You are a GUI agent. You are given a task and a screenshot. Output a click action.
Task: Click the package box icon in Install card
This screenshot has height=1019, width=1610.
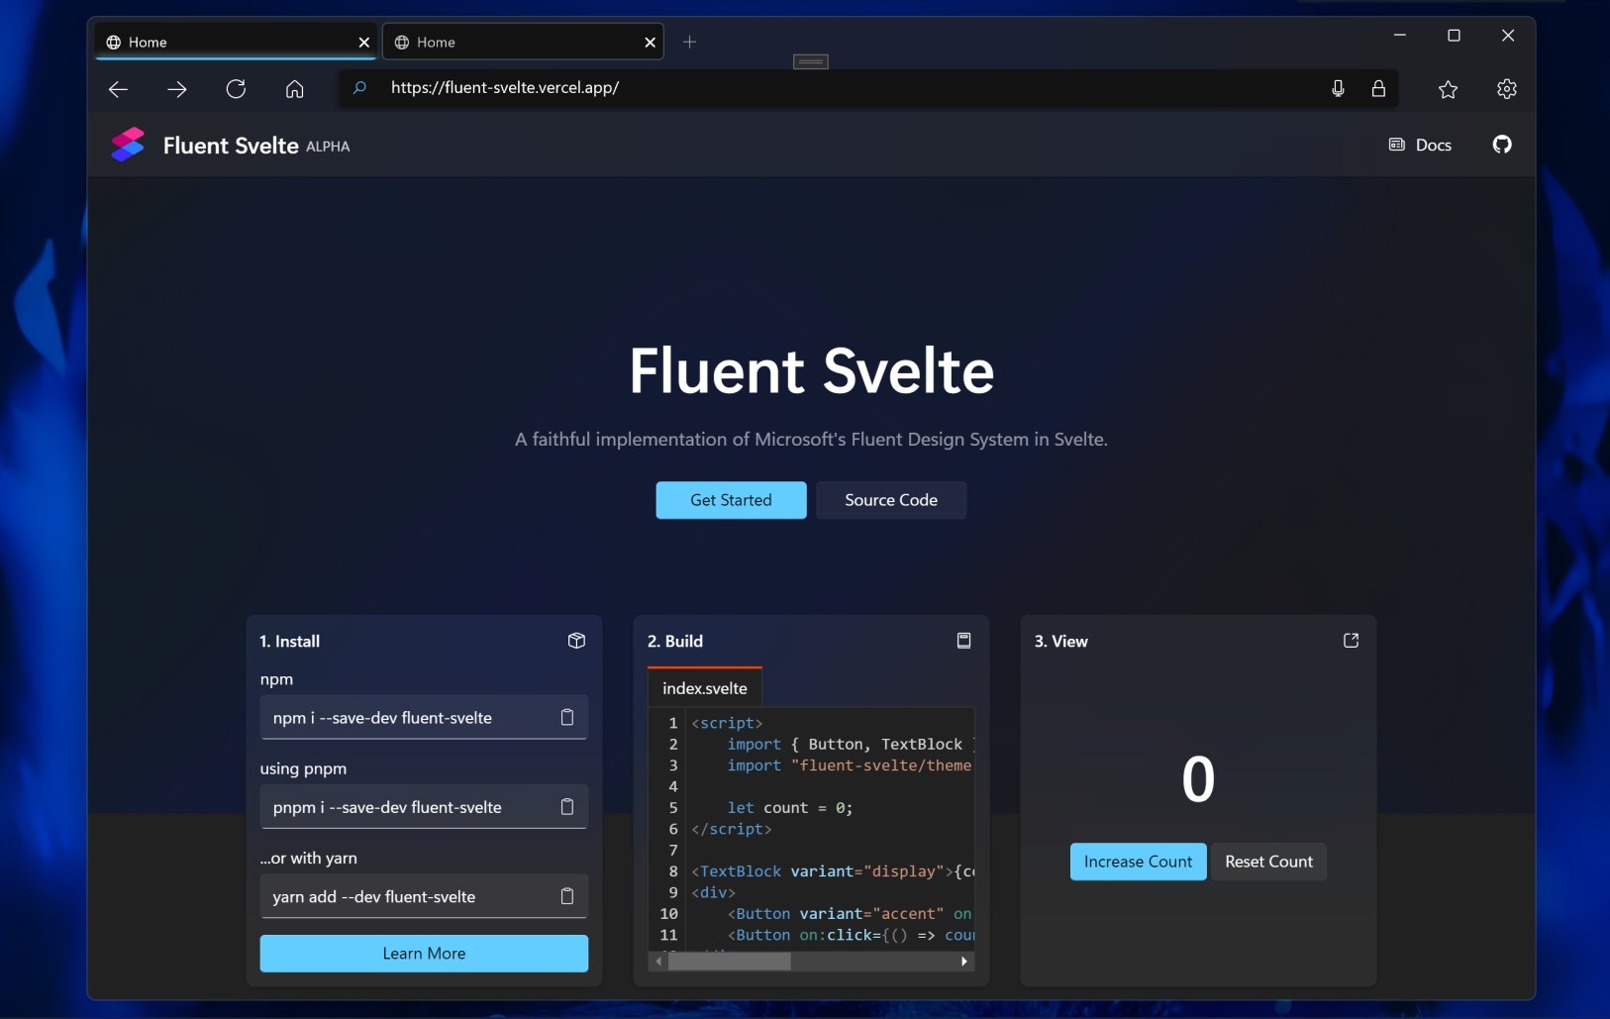[x=576, y=641]
